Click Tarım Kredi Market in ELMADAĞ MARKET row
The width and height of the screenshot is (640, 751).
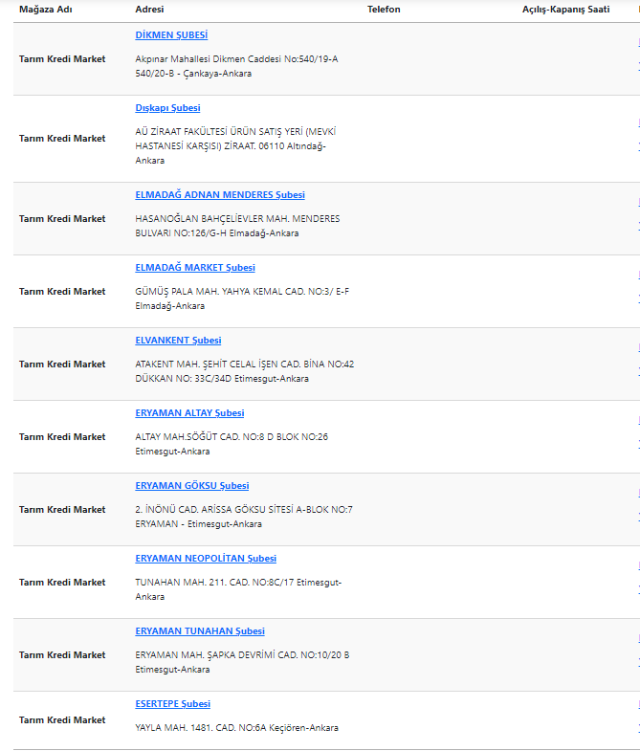click(62, 292)
